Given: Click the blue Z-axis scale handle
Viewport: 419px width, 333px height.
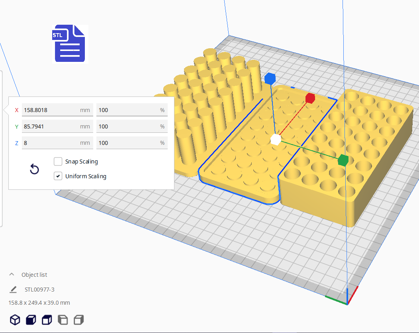Looking at the screenshot, I should [x=270, y=79].
